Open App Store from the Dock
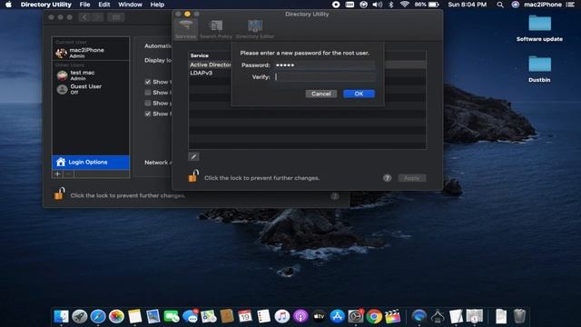581x327 pixels. pos(337,316)
